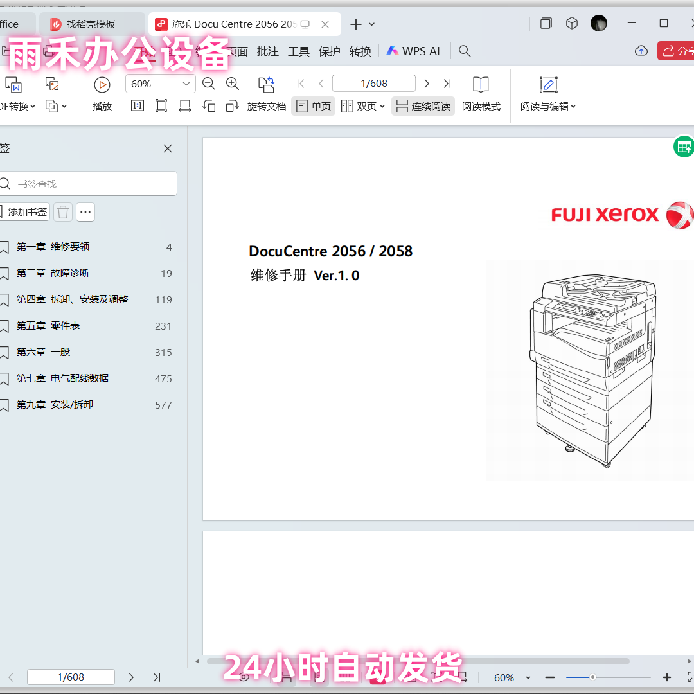Click the status bar zoom slider handle

[592, 677]
